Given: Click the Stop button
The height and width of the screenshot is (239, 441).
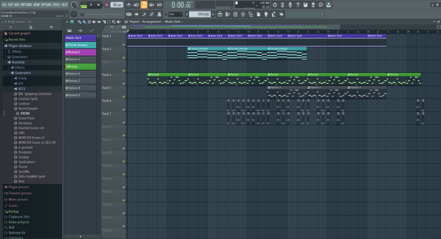Looking at the screenshot, I should tap(99, 5).
